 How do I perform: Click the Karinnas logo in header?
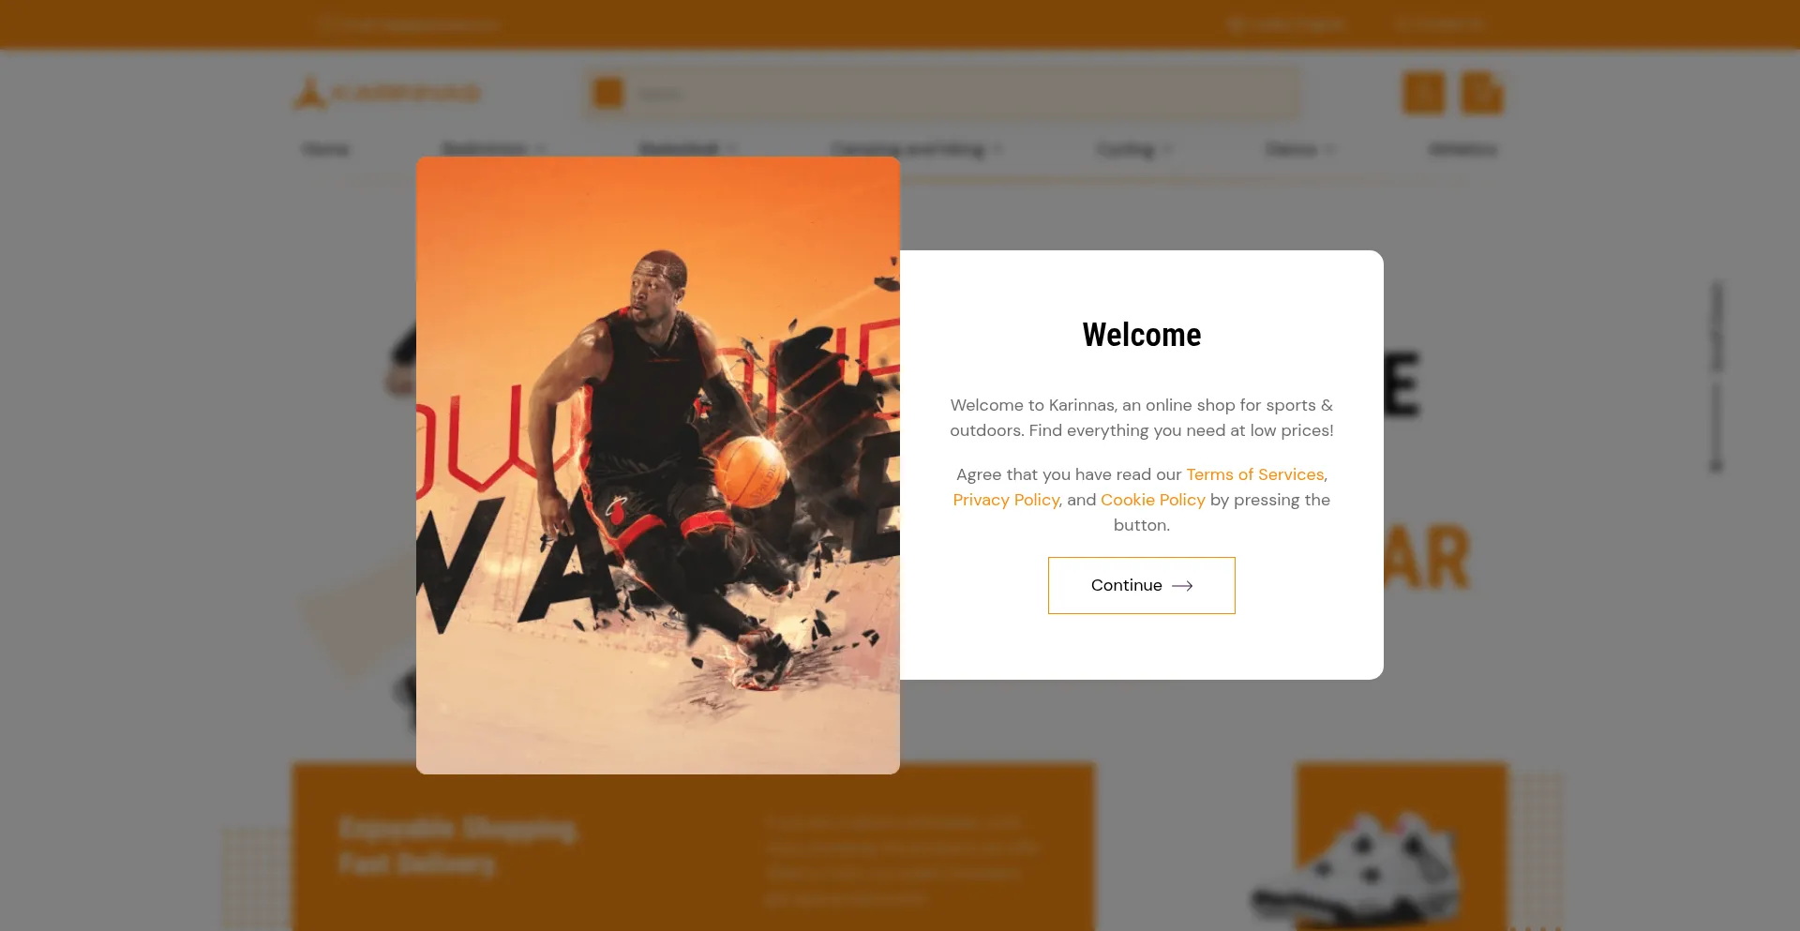click(x=386, y=93)
